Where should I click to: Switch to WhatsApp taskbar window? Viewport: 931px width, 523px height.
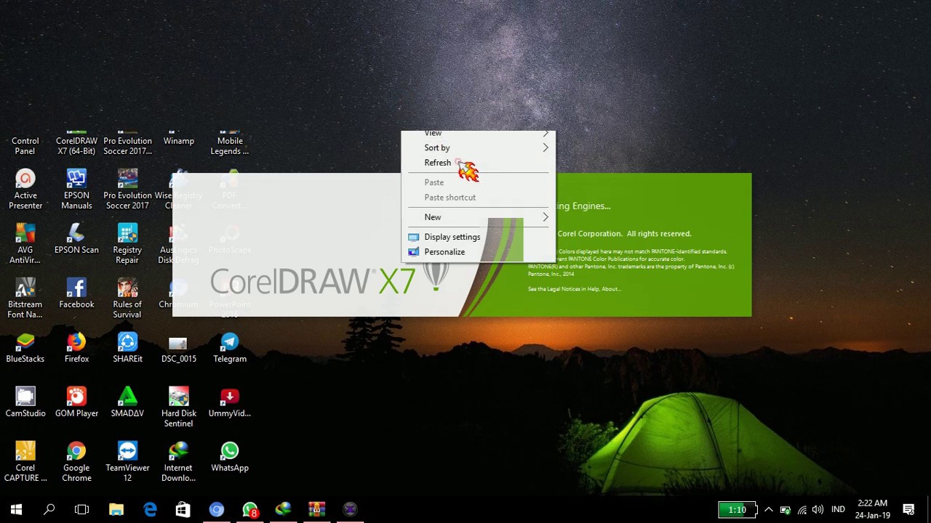point(250,509)
